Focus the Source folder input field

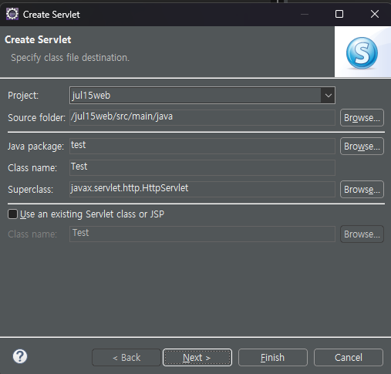coord(202,117)
